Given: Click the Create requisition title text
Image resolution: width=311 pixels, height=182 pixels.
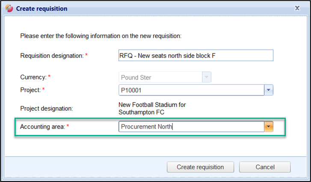Looking at the screenshot, I should click(x=41, y=8).
